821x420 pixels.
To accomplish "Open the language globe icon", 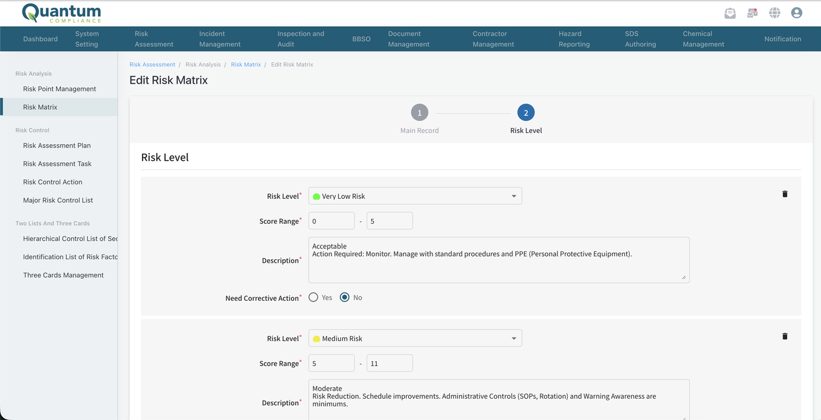I will tap(775, 13).
